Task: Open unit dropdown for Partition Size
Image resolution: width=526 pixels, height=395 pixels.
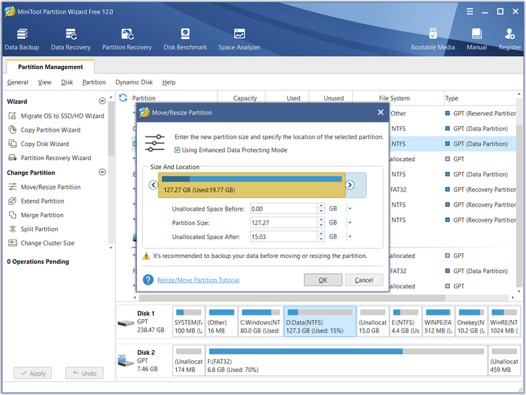Action: [x=350, y=223]
